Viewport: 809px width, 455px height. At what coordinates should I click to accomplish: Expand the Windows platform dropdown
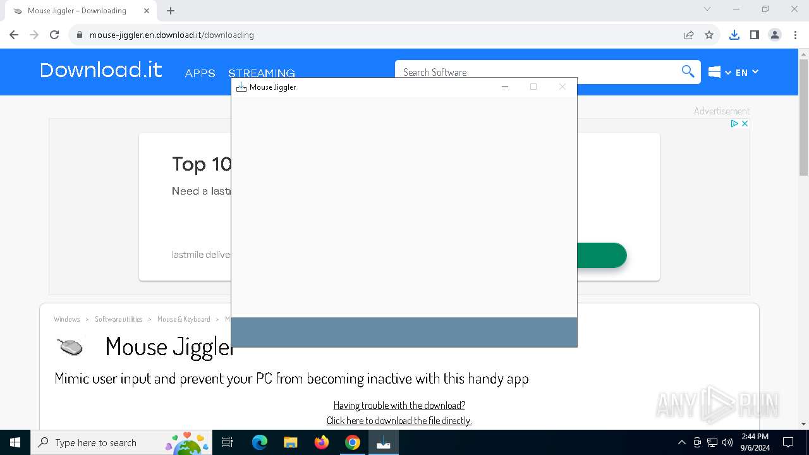720,72
